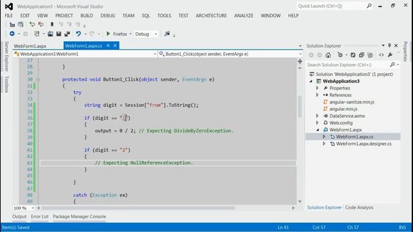413x232 pixels.
Task: Expand the WebForm1.aspx.designer.cs node
Action: point(324,144)
